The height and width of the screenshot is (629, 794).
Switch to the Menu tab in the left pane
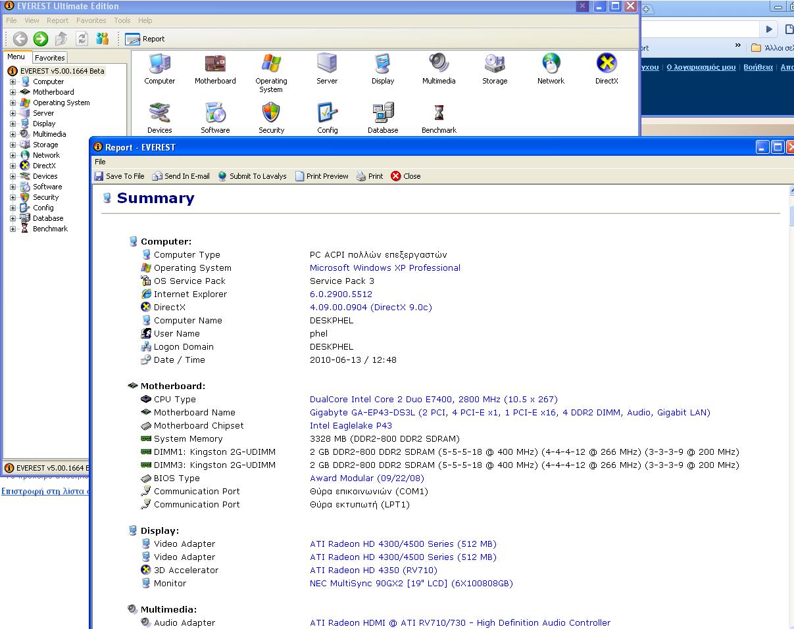[16, 57]
